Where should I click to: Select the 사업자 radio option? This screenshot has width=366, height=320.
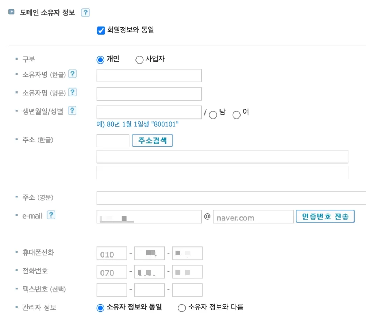click(139, 60)
